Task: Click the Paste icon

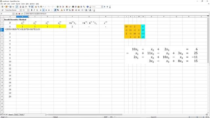Action: click(x=41, y=7)
